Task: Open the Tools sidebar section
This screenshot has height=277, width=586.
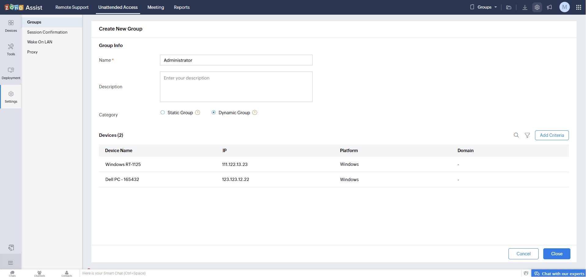Action: 11,49
